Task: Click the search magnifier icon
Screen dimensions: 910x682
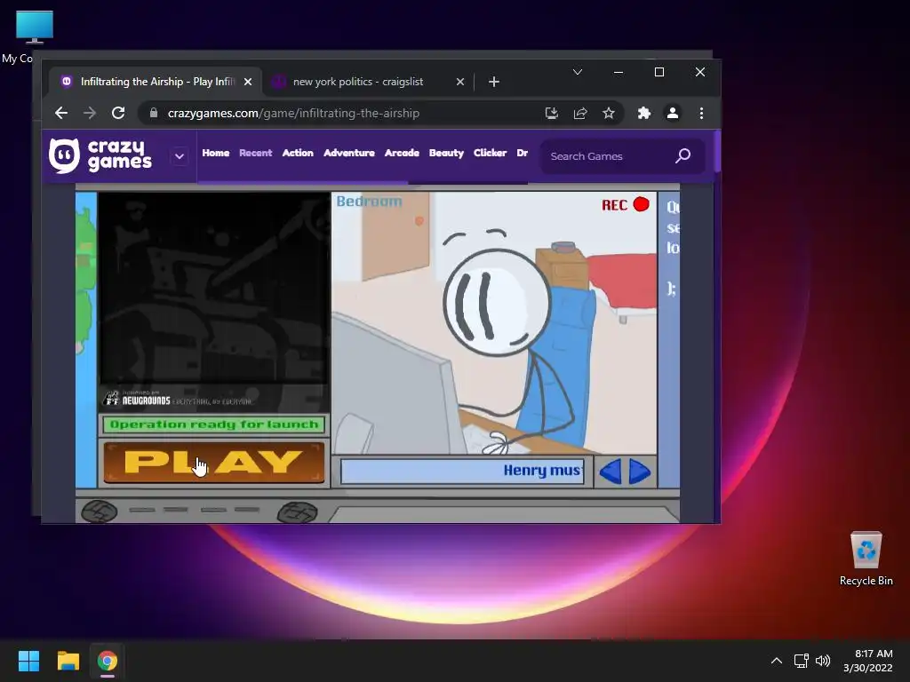Action: click(x=683, y=155)
